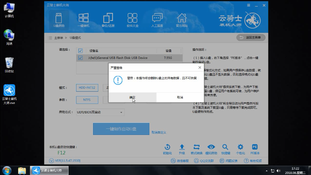The width and height of the screenshot is (311, 175).
Task: Cancel the warning with 取消
Action: tap(180, 97)
